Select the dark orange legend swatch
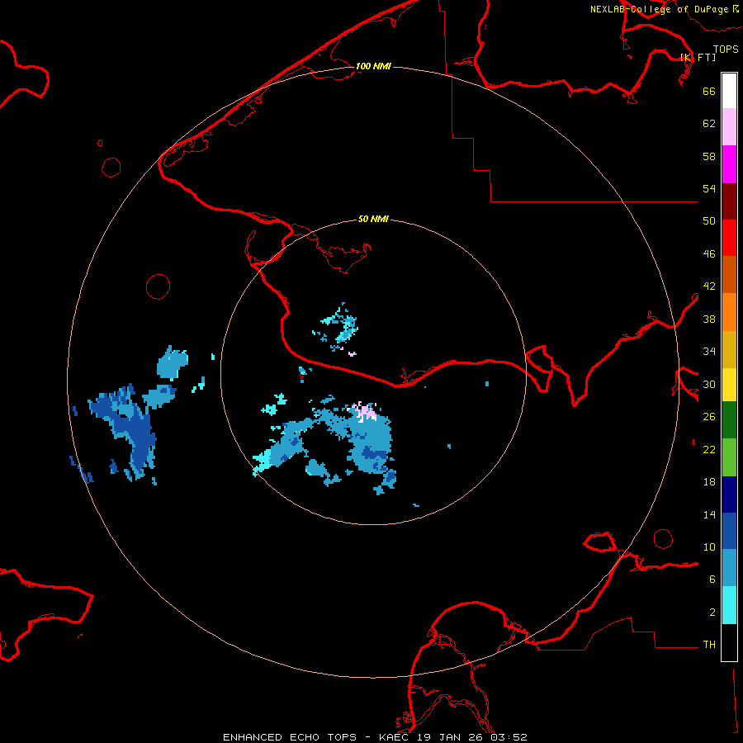The height and width of the screenshot is (743, 743). 729,274
